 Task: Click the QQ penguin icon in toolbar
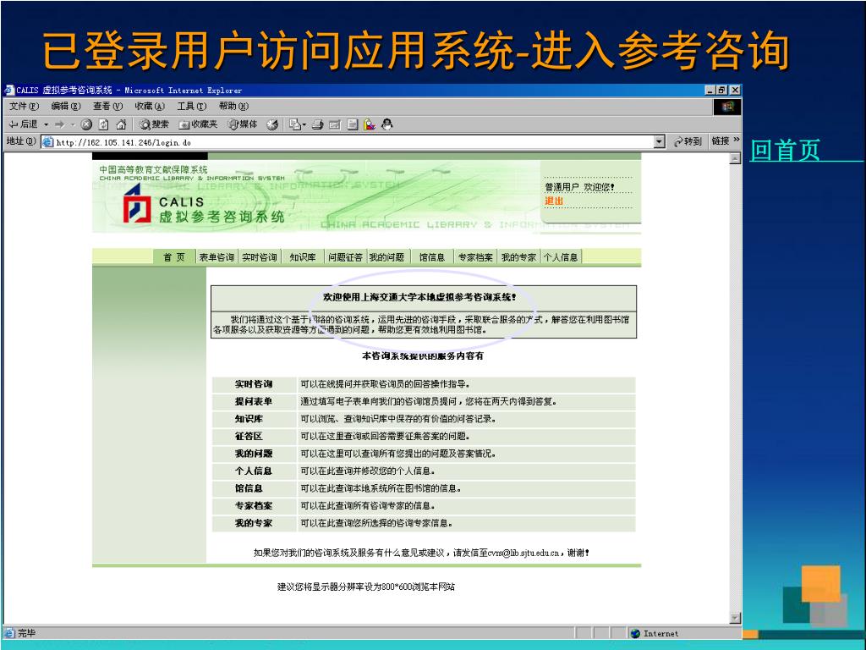coord(387,124)
